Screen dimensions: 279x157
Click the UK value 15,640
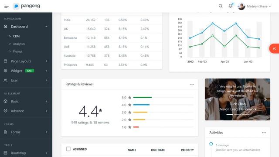[91, 29]
